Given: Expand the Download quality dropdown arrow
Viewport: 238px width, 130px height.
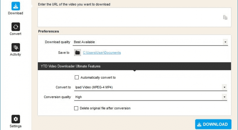Looking at the screenshot, I should point(225,42).
